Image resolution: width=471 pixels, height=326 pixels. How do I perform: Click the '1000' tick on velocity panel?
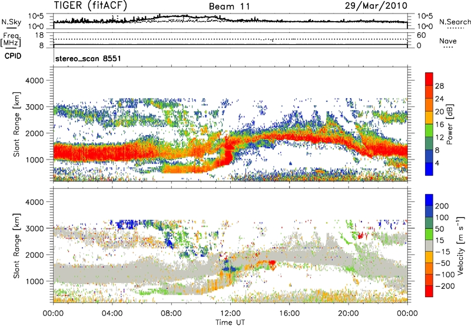tap(34, 281)
